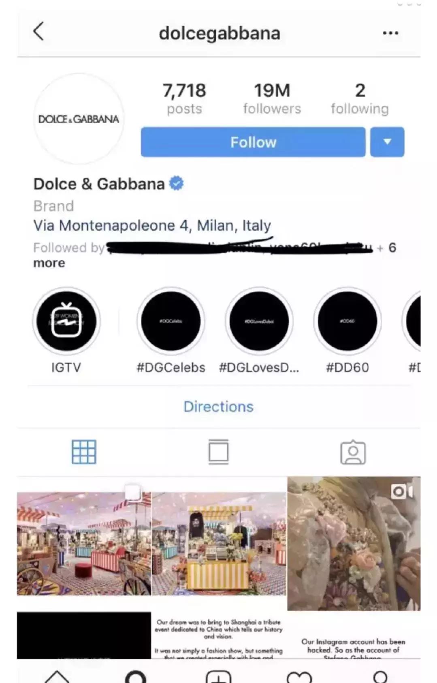
Task: Switch to the feed list view tab
Action: coord(219,452)
